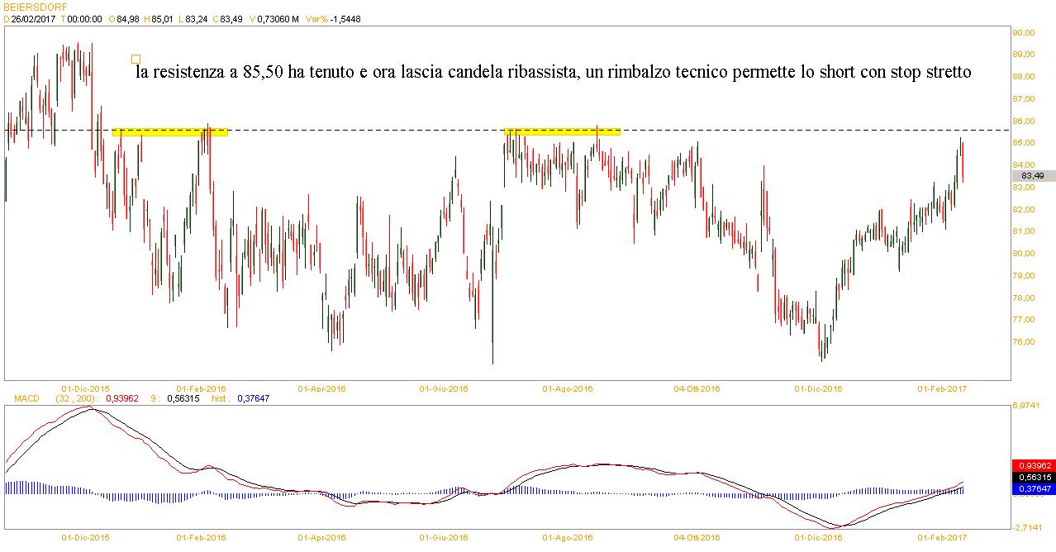Click the Var% value -1,5448
The image size is (1056, 552).
pyautogui.click(x=345, y=18)
